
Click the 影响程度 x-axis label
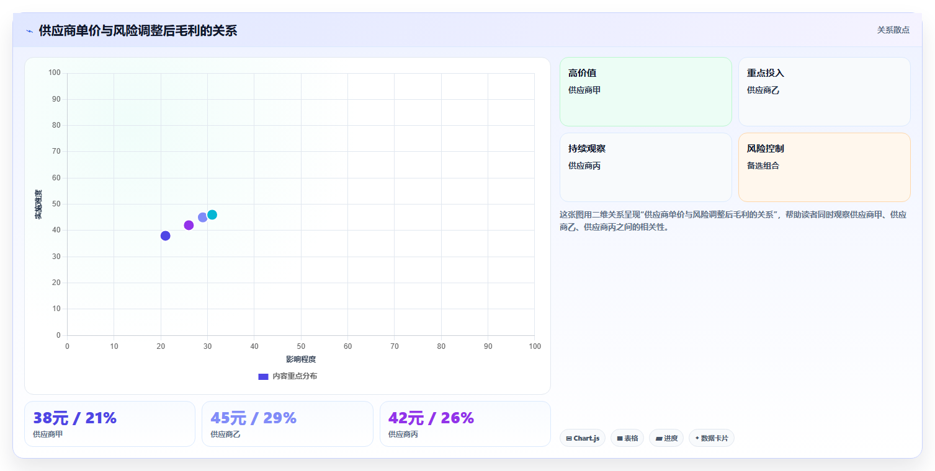pos(301,359)
